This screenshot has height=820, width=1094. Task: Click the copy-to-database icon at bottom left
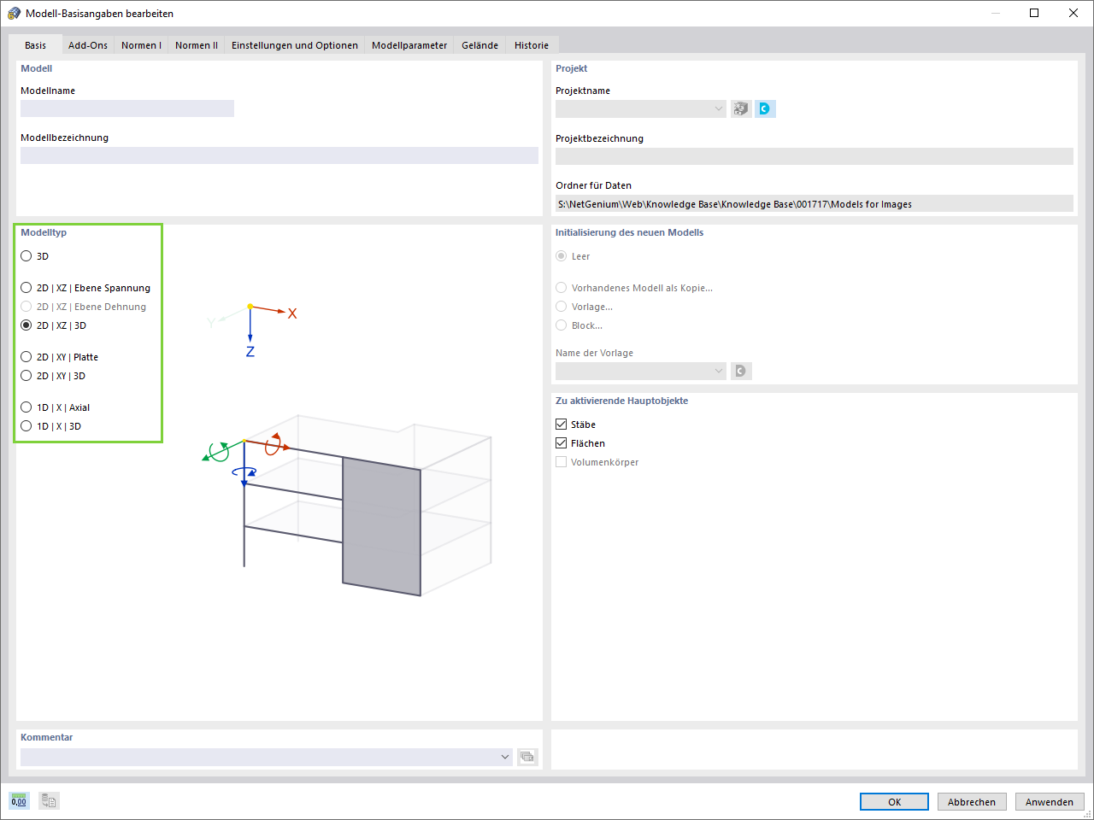tap(48, 800)
